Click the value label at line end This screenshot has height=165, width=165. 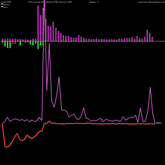coord(159,123)
